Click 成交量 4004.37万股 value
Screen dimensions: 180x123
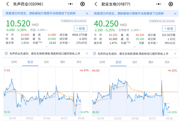(80, 35)
